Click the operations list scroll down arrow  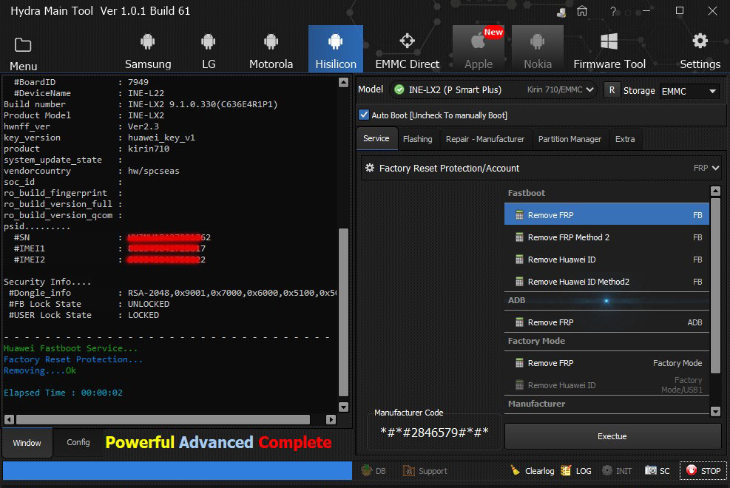pos(715,411)
